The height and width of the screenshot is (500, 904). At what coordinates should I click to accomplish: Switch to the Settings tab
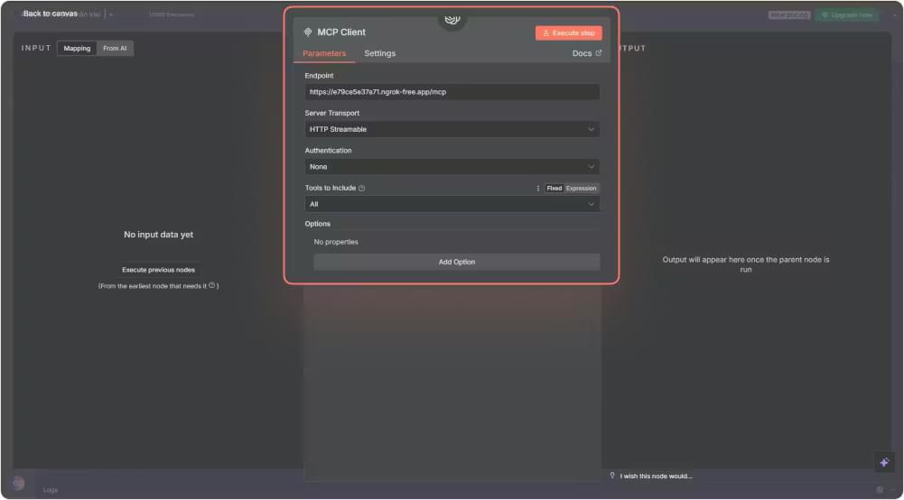[379, 54]
